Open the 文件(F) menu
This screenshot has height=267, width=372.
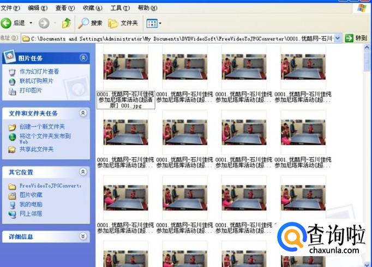tap(10, 8)
